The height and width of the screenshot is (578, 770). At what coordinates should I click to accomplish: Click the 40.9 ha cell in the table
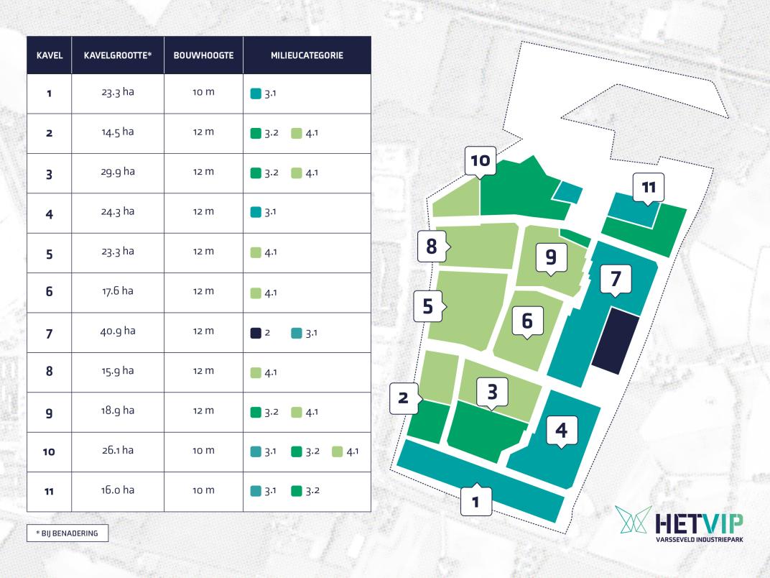pos(118,331)
